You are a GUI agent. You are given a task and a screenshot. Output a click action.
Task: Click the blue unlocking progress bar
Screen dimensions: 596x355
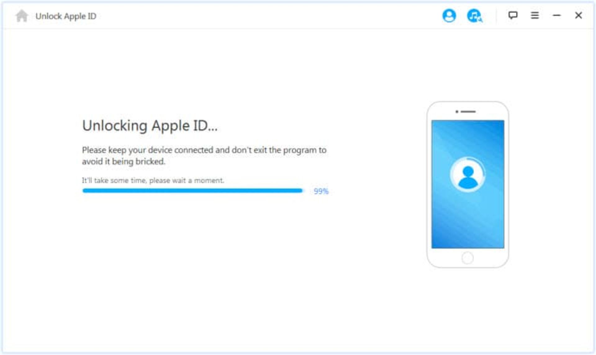click(192, 191)
